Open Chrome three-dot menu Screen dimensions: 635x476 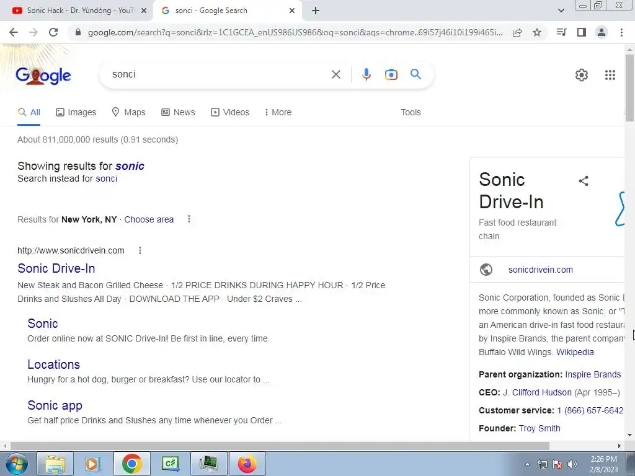tap(621, 32)
